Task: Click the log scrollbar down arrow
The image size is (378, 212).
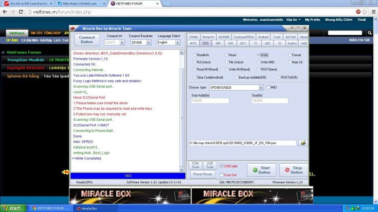Action: tap(182, 169)
